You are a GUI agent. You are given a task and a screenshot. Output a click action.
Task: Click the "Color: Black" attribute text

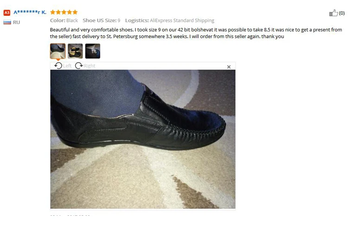[x=64, y=20]
